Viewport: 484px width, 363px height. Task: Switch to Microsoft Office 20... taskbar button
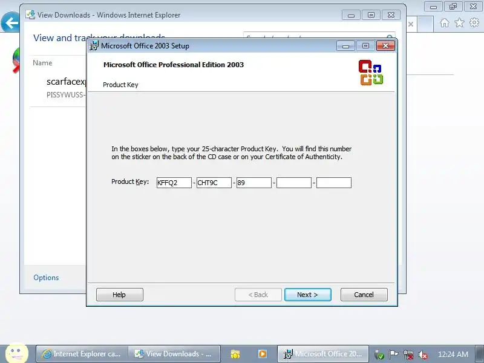[x=323, y=354]
